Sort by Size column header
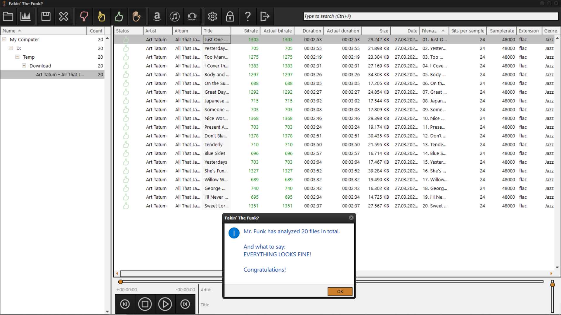This screenshot has height=315, width=561. click(376, 31)
